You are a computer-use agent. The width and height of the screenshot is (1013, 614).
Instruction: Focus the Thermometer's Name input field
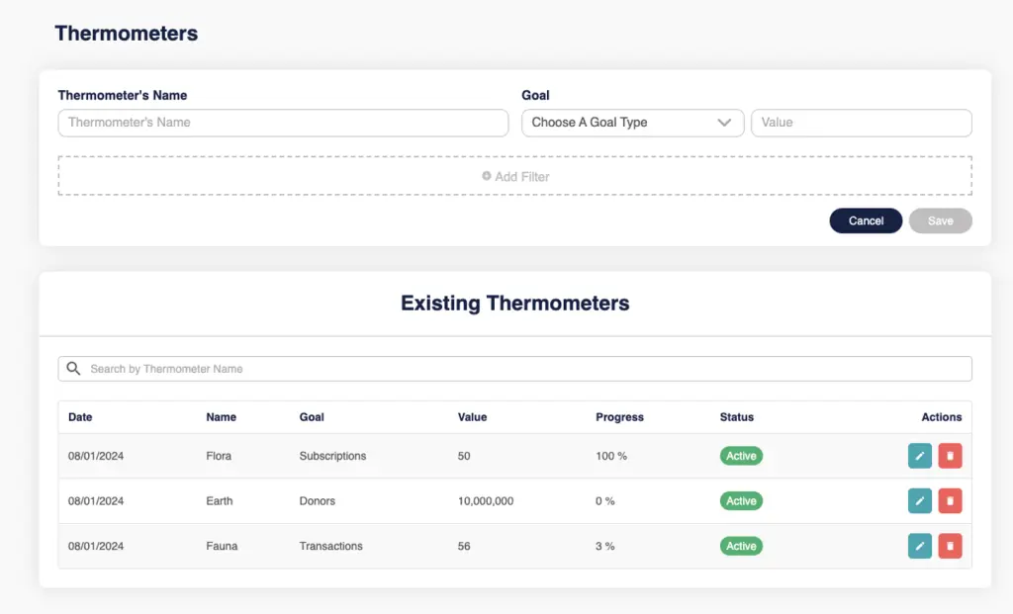[x=283, y=123]
